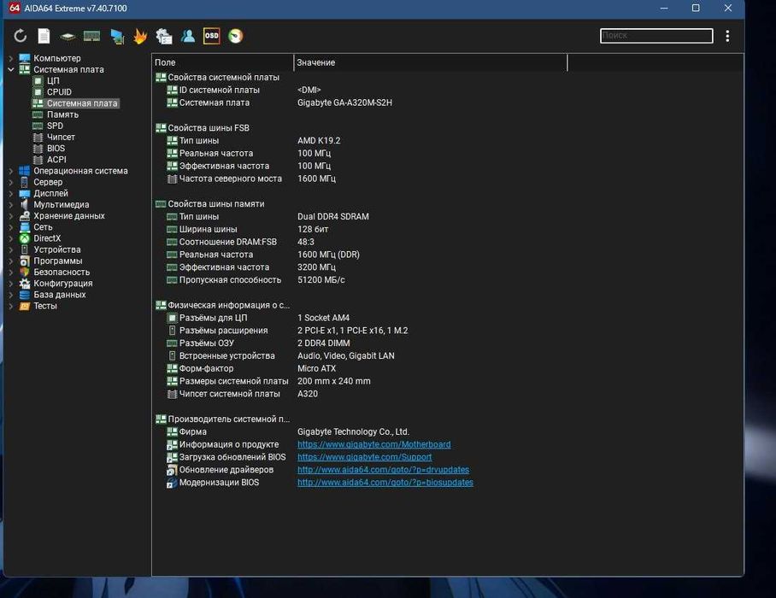Expand the Сеть tree node
Image resolution: width=776 pixels, height=598 pixels.
point(11,227)
